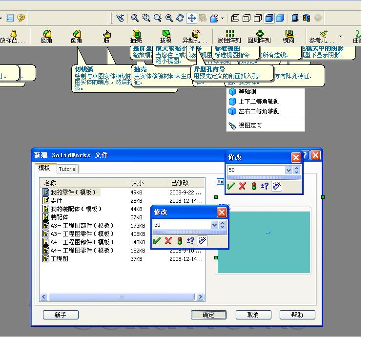Click the Zoom to Fit magnifier icon

tap(135, 18)
